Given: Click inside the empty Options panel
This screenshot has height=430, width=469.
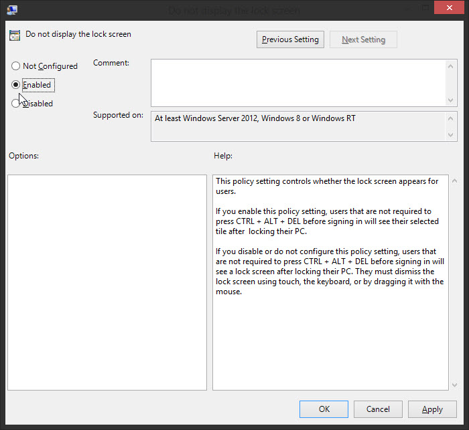Looking at the screenshot, I should (x=107, y=282).
